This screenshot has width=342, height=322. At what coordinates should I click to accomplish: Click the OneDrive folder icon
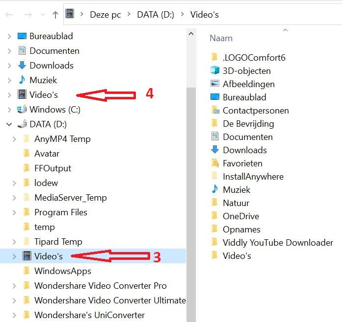click(x=214, y=216)
